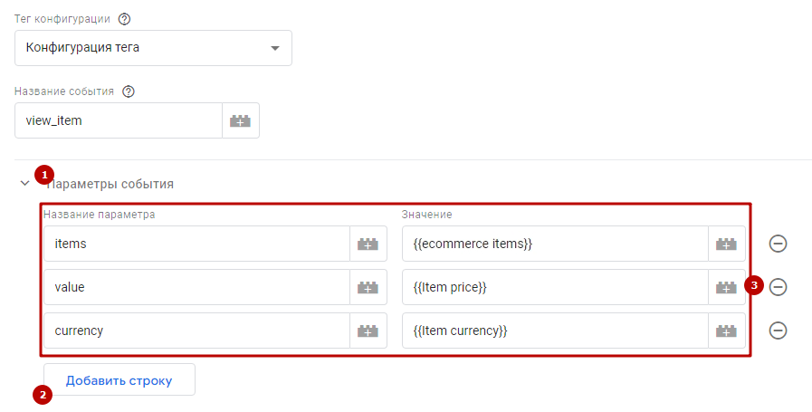812x412 pixels.
Task: Remove the value parameter row
Action: point(778,286)
